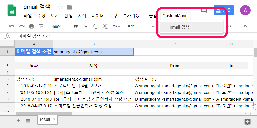The image size is (257, 128).
Task: Format cell as percent
Action: tap(85, 26)
